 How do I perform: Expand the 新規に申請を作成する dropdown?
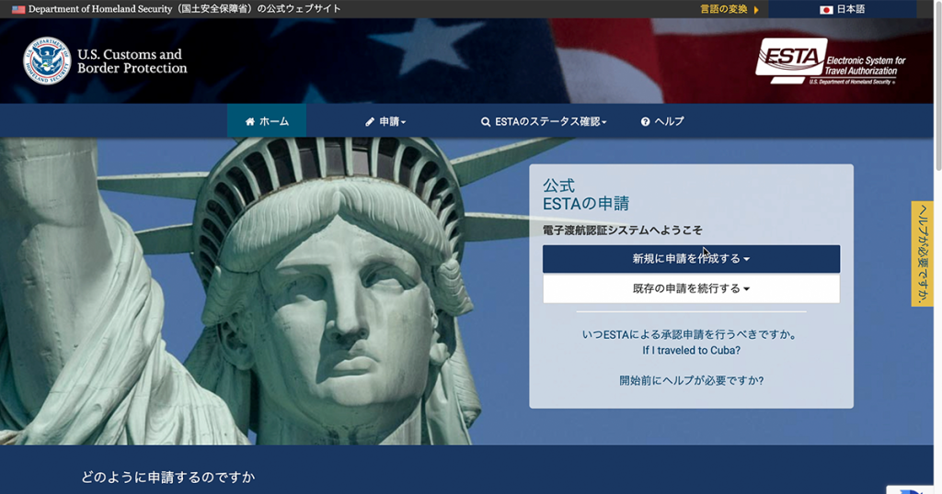pos(691,259)
